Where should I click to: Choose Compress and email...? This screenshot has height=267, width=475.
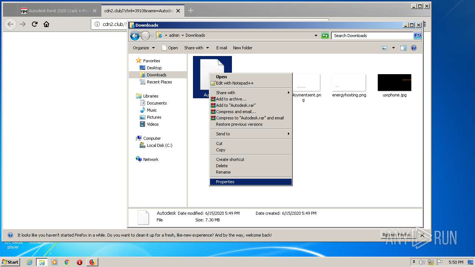(x=251, y=112)
